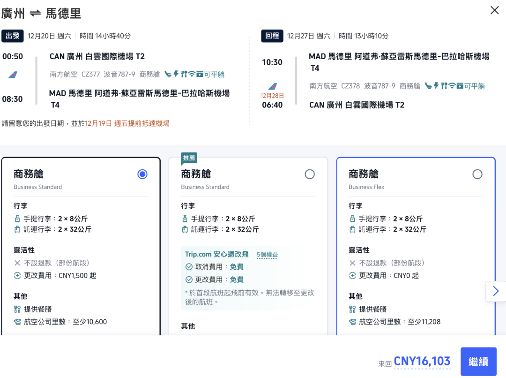Open the CNY16,103 price breakdown
Screen dimensions: 506x378
coord(422,361)
